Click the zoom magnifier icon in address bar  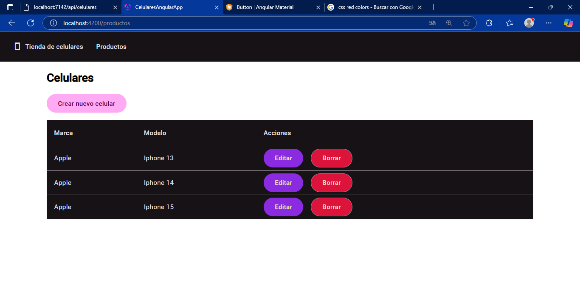[449, 23]
